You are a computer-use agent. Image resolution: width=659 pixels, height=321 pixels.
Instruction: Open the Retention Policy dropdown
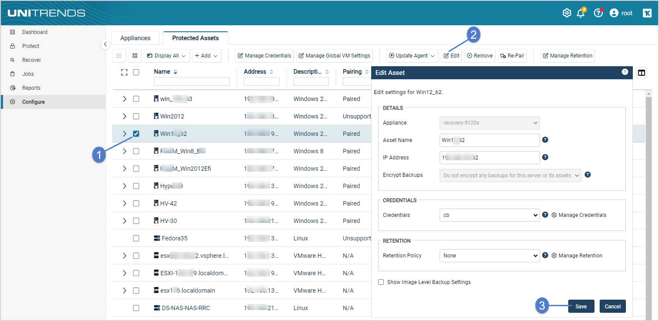pos(490,256)
